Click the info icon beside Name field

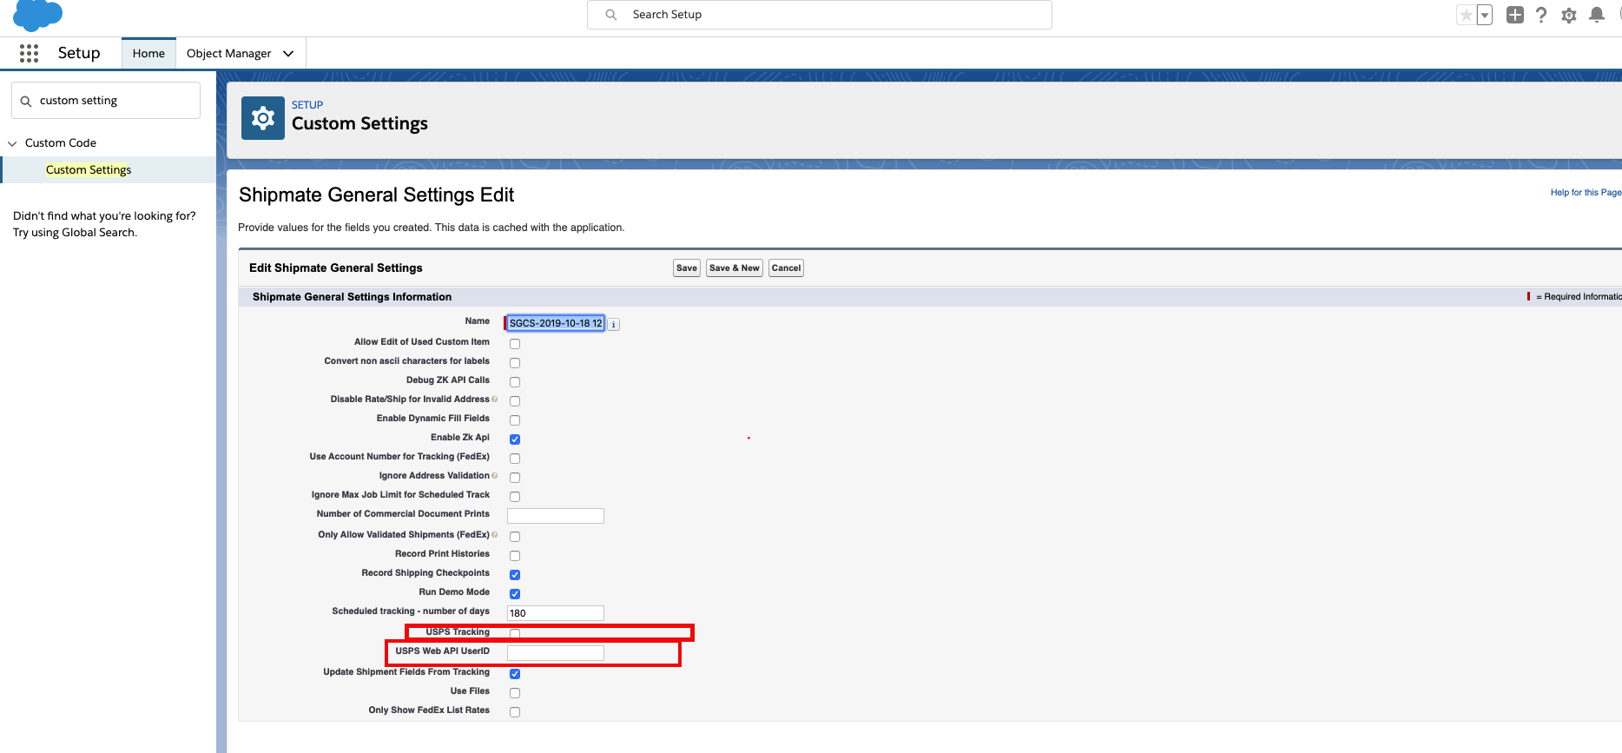coord(613,324)
